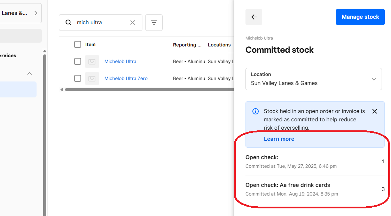This screenshot has height=216, width=391.
Task: Click the Manage stock button
Action: [360, 17]
